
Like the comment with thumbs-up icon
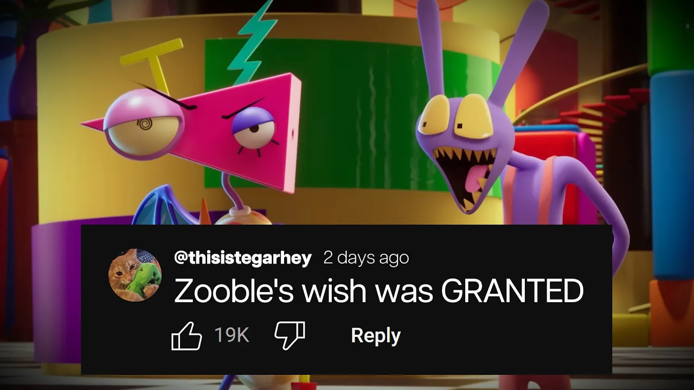[x=187, y=336]
